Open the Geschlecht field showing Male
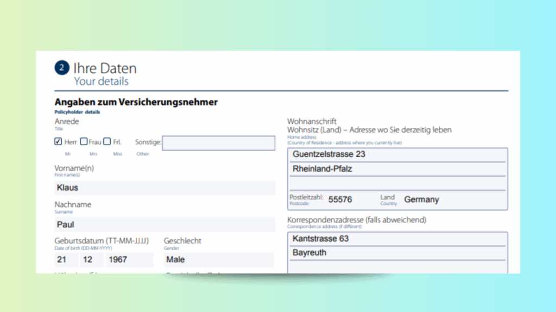 [x=219, y=259]
